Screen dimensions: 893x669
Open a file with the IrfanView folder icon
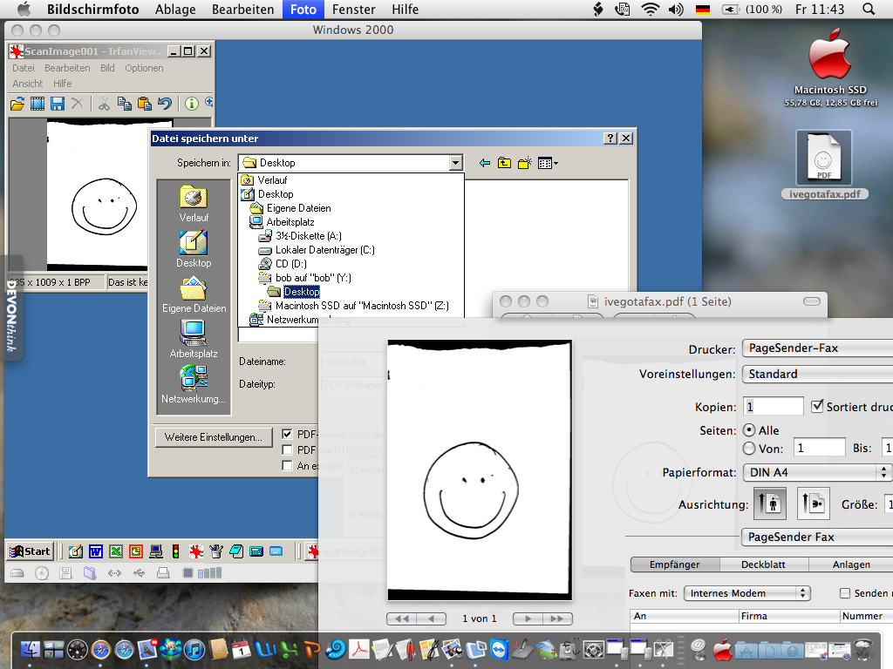coord(18,105)
